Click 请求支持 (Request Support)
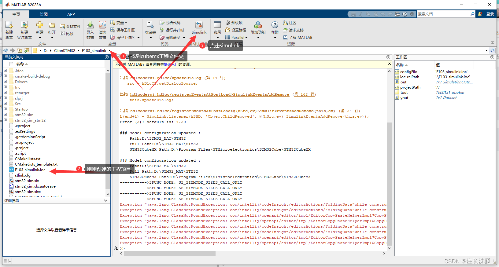499x267 pixels. click(293, 30)
